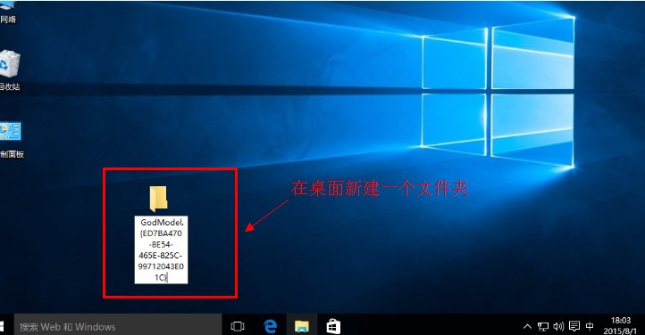
Task: Show hidden system tray icons
Action: (x=527, y=326)
